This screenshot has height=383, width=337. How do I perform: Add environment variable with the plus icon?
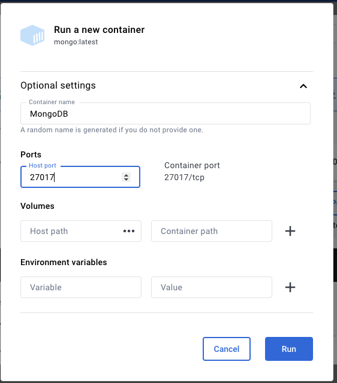[290, 287]
